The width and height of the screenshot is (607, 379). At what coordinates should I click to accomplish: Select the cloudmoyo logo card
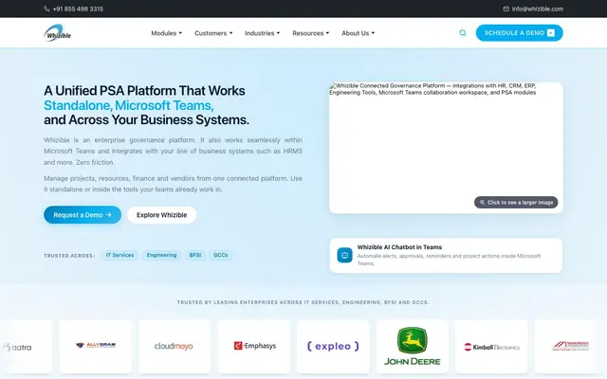coord(175,347)
